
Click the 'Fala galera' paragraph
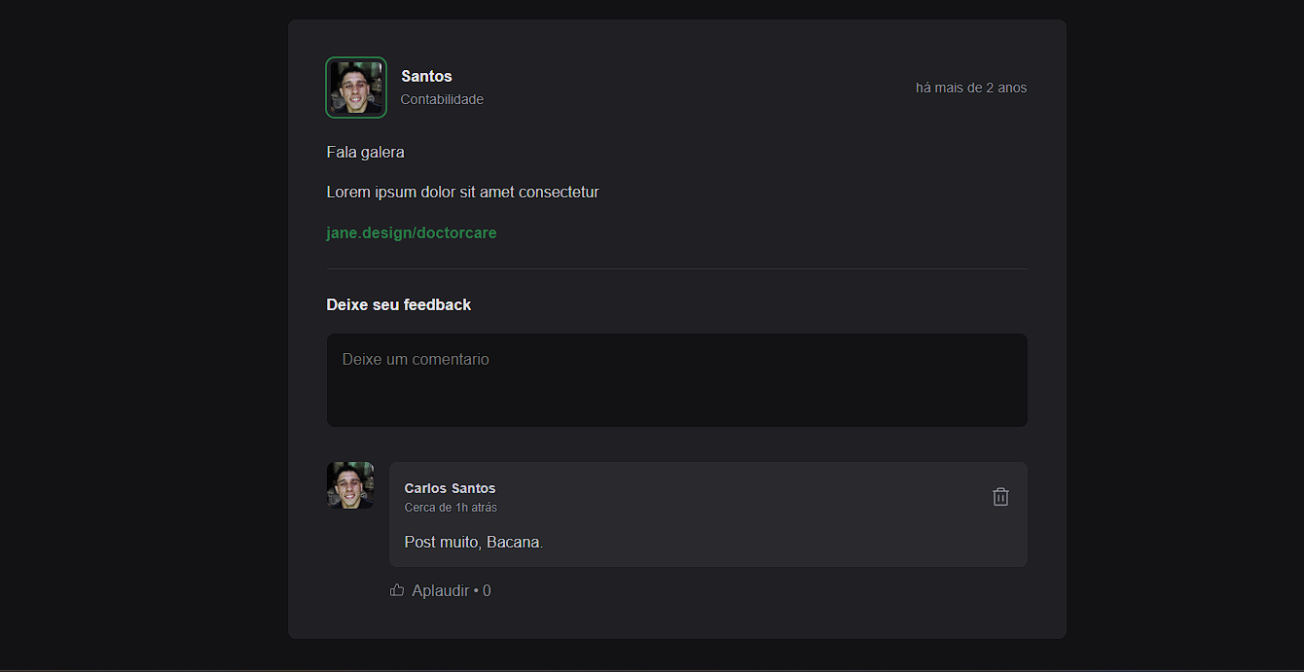coord(366,153)
